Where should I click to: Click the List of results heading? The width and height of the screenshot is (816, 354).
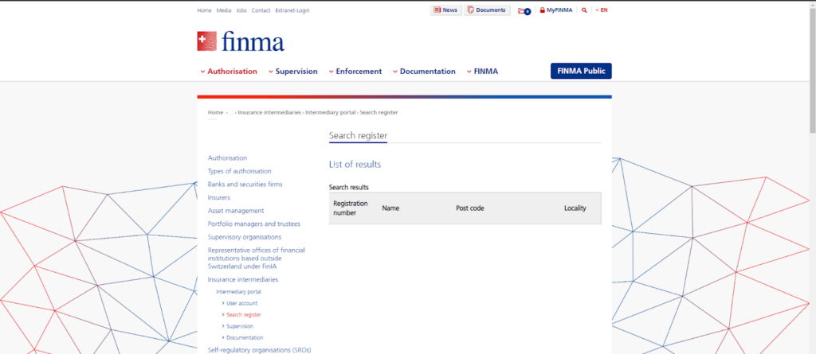tap(355, 164)
